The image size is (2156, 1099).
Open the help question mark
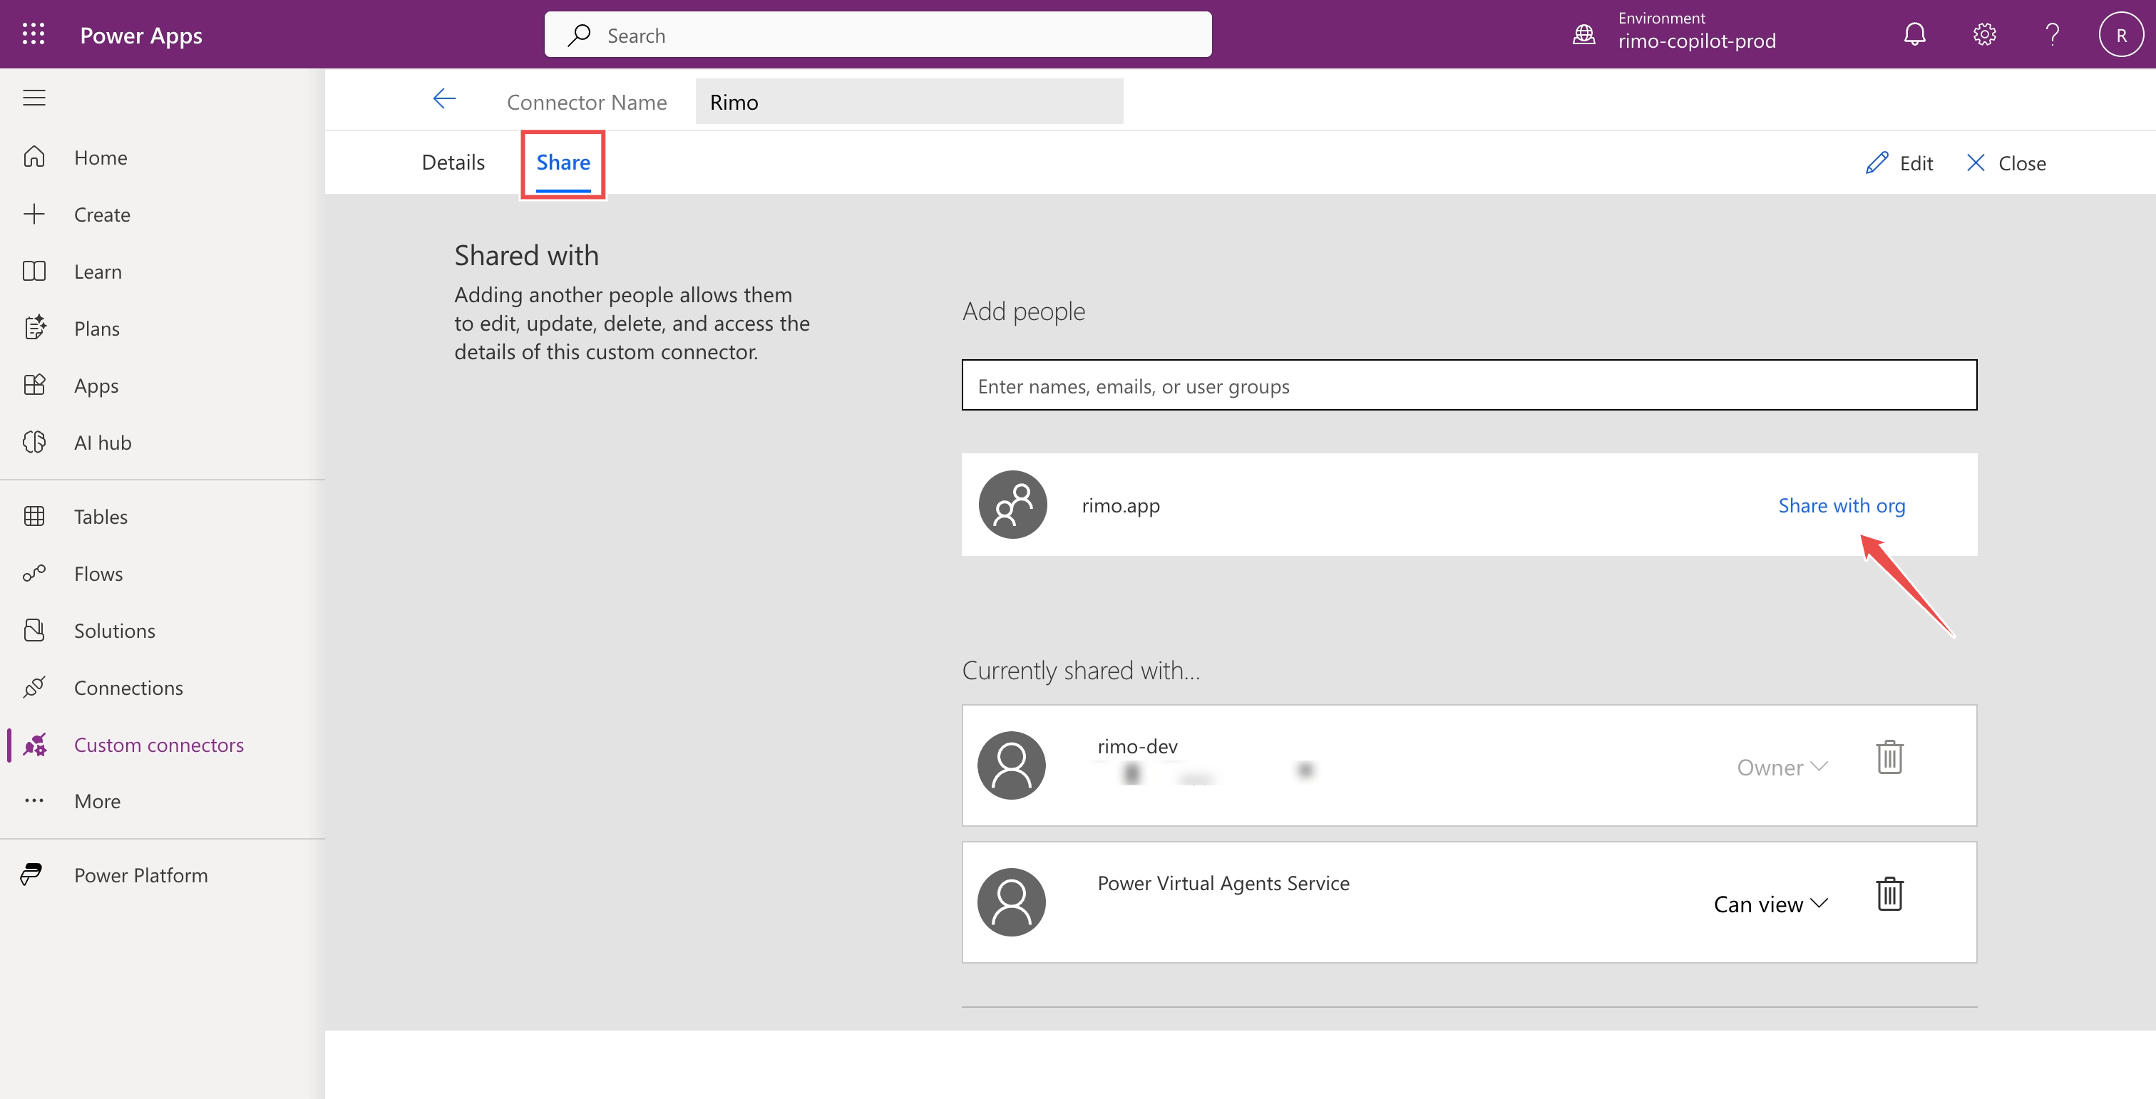2052,34
